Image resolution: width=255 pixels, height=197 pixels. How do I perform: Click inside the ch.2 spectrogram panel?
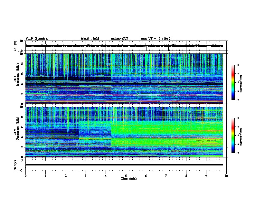coord(124,132)
